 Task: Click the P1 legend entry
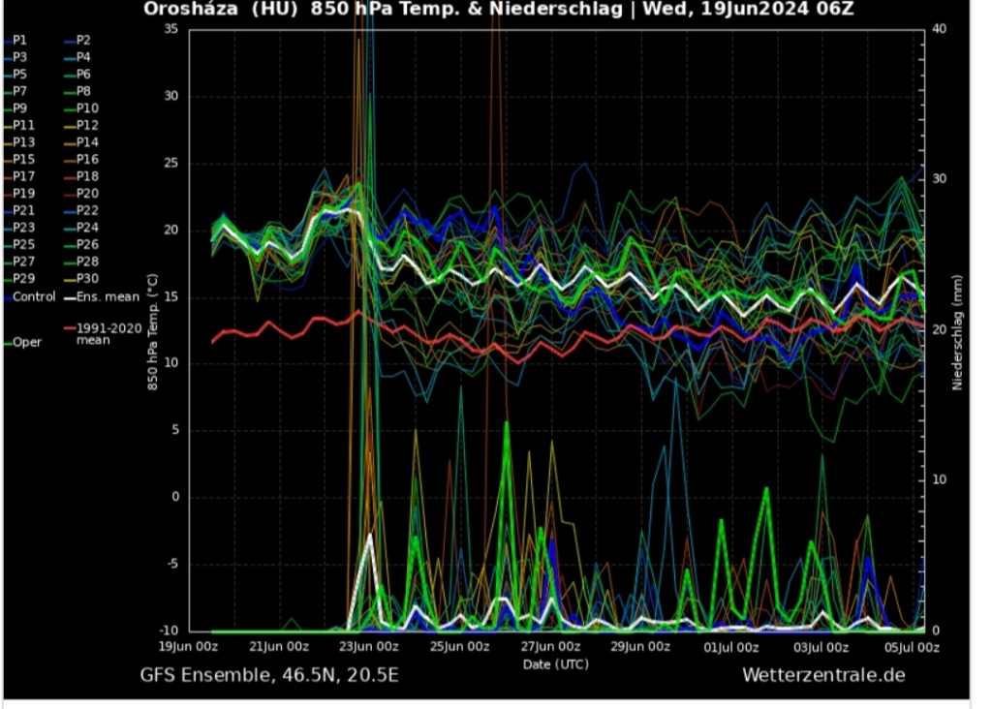coord(19,41)
